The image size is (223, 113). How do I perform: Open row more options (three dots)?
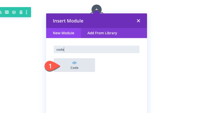pos(27,12)
